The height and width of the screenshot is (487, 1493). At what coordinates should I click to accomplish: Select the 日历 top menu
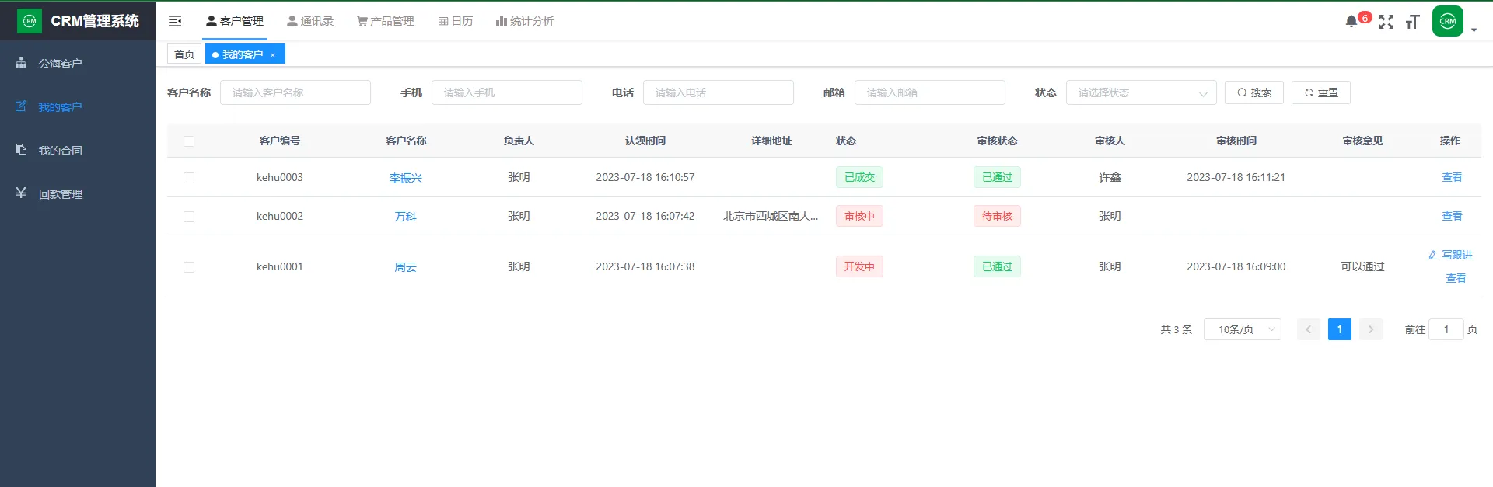(x=456, y=21)
